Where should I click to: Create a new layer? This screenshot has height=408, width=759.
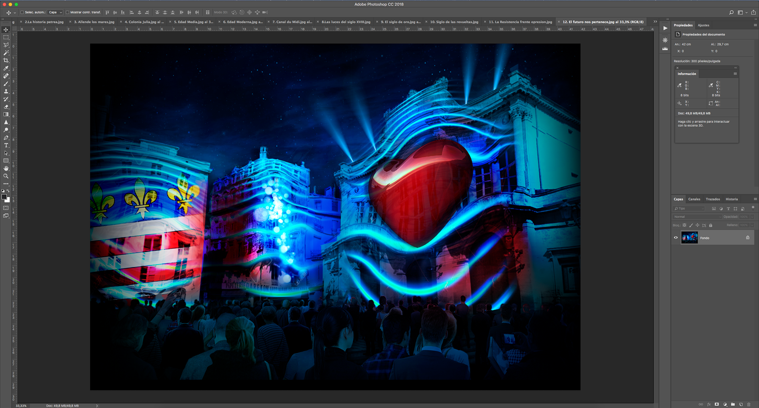[x=741, y=404]
